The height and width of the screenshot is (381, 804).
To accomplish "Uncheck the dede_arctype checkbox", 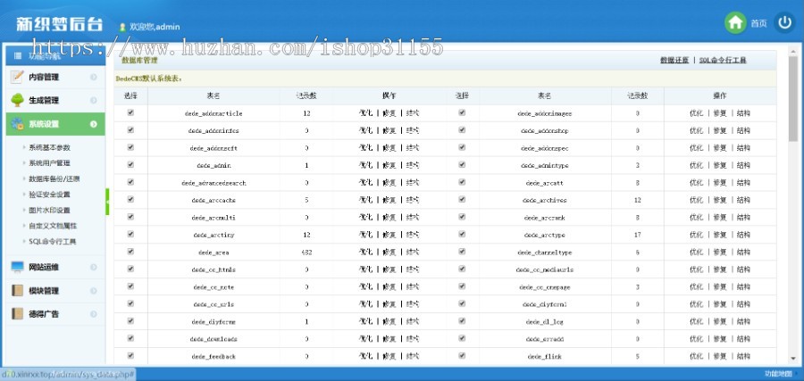I will pyautogui.click(x=462, y=234).
